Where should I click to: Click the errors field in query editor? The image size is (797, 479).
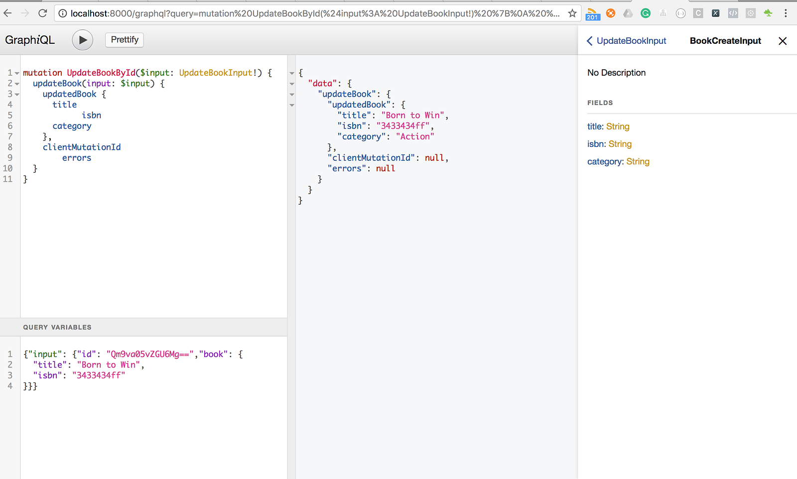pos(77,158)
